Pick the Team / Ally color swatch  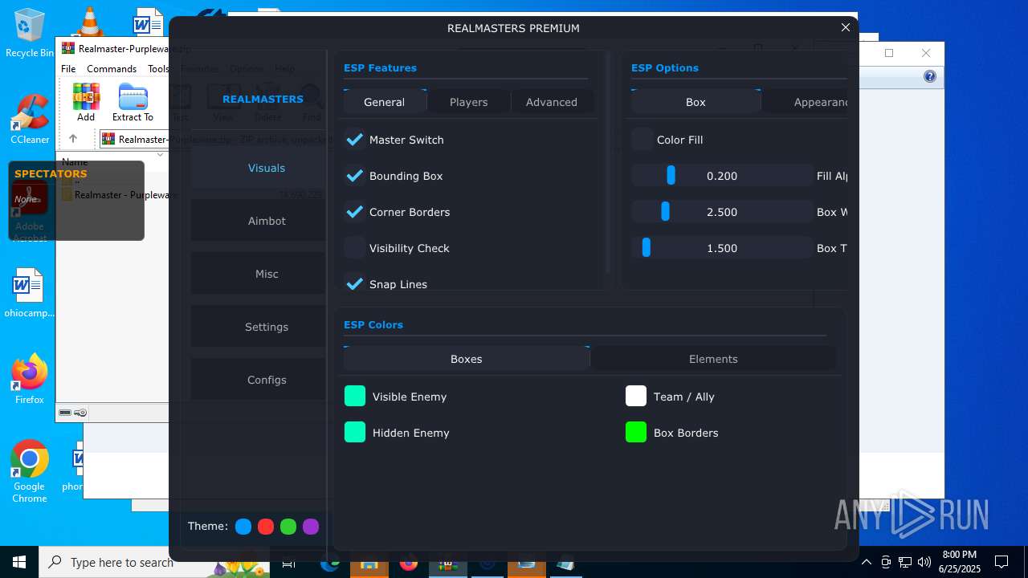tap(636, 397)
